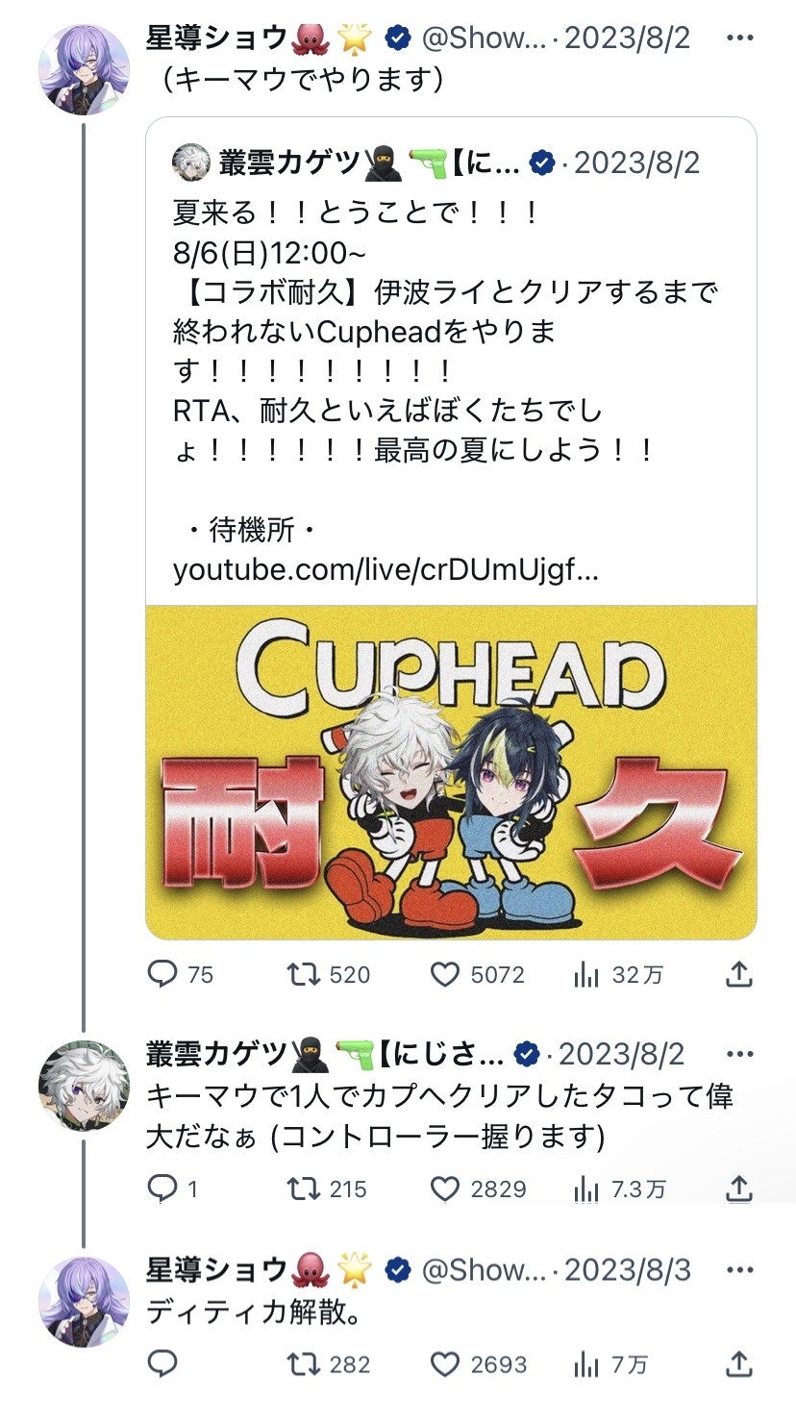Open the youtube.com/live waiting room link

(x=386, y=571)
